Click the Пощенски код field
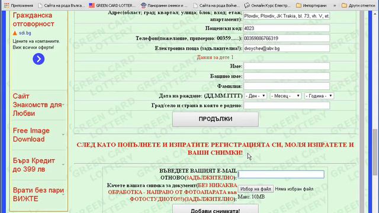The height and width of the screenshot is (213, 379). pos(287,28)
